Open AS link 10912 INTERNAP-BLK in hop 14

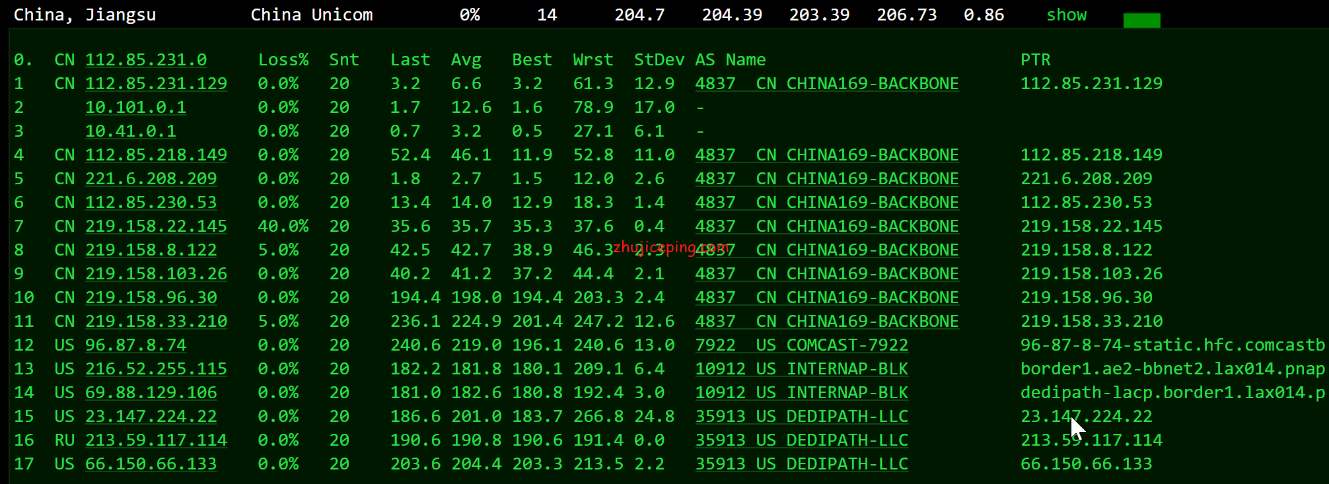click(801, 393)
